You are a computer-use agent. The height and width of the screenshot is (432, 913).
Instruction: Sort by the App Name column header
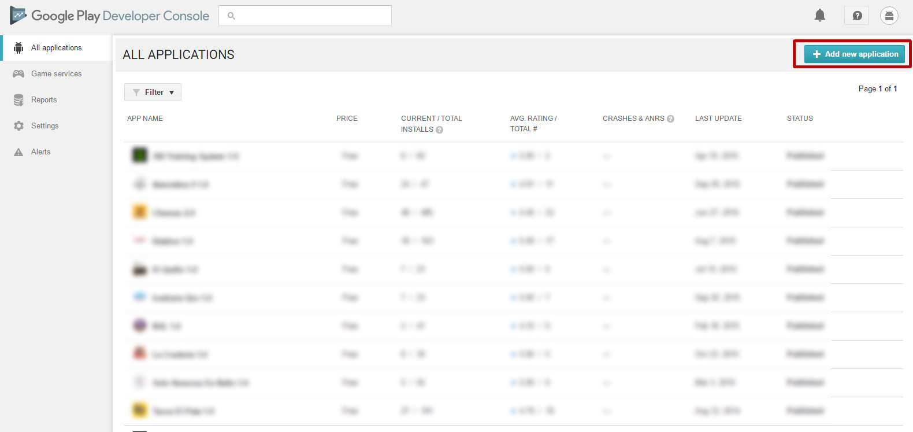tap(145, 119)
